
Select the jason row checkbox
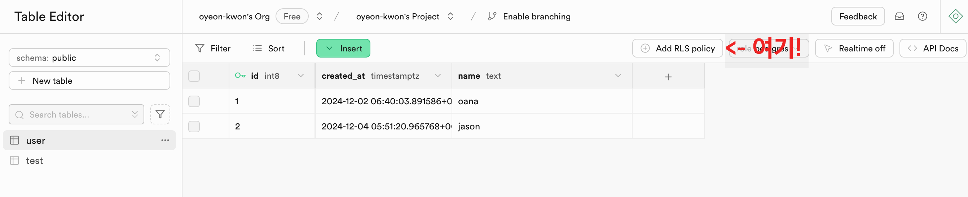194,127
